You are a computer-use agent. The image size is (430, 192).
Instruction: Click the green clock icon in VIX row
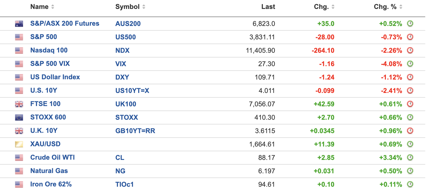(410, 64)
